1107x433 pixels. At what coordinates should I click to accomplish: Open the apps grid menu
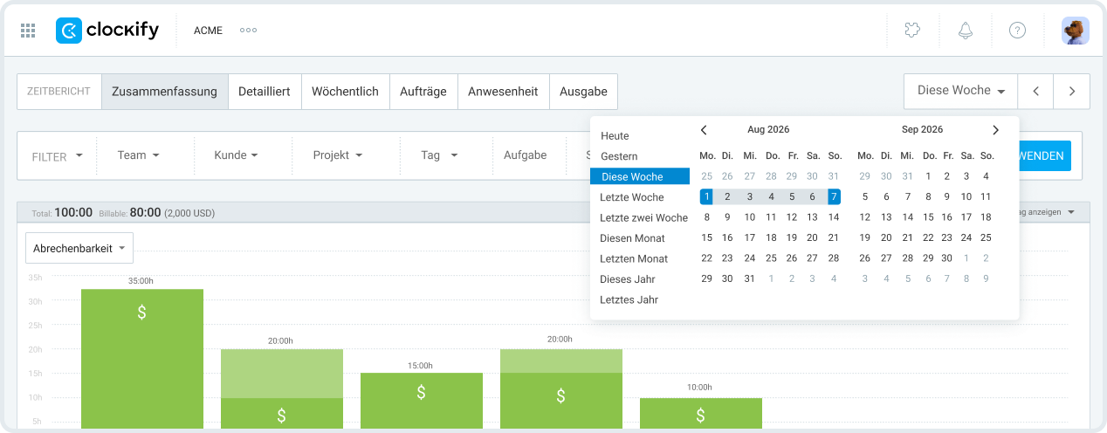28,31
